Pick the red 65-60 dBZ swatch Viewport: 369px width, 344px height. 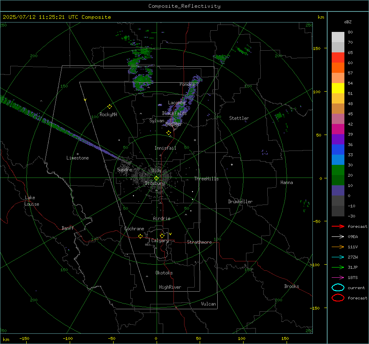tap(338, 57)
